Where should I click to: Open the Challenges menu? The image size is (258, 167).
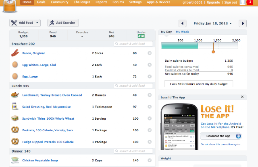(82, 2)
